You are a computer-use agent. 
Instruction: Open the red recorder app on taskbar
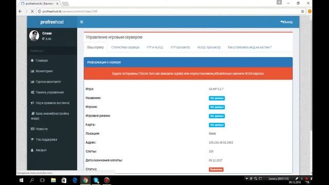pos(107,180)
